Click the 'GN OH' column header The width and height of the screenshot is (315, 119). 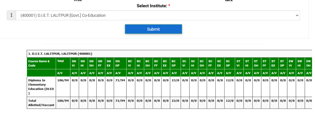tap(92, 63)
